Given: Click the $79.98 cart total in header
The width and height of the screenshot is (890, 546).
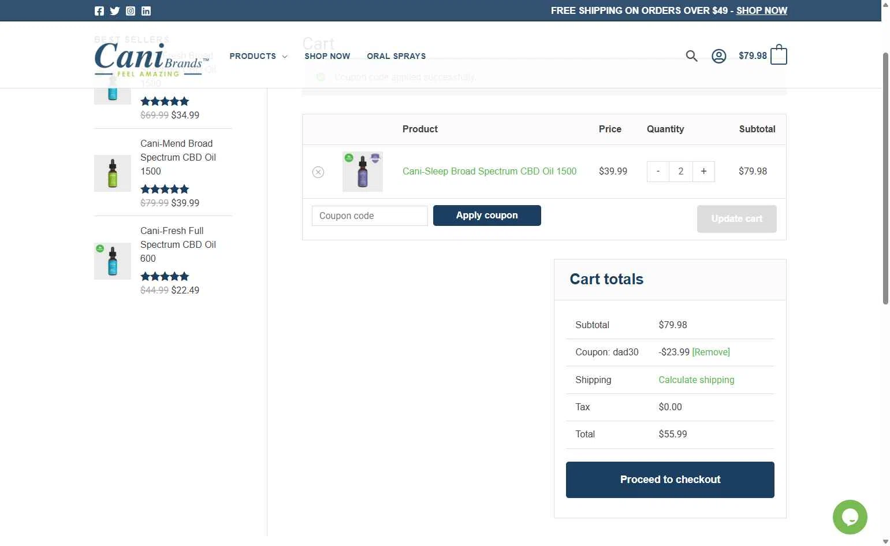Looking at the screenshot, I should 753,56.
